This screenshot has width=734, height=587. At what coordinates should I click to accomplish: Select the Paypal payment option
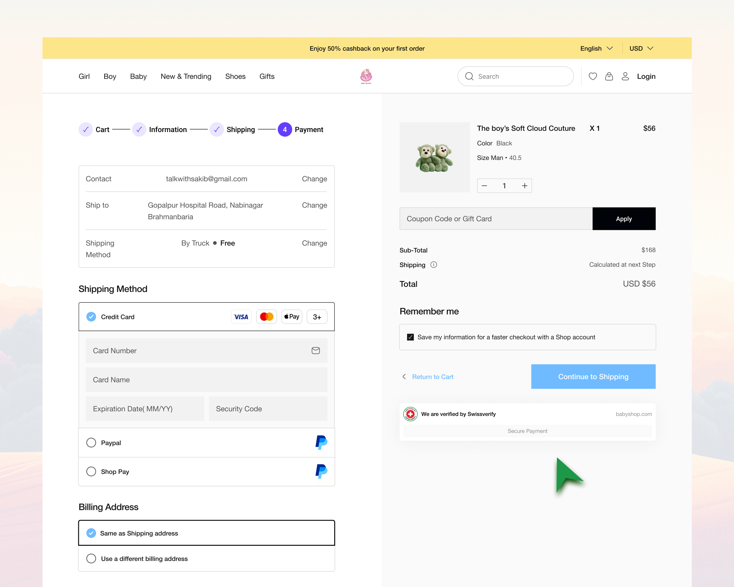click(x=91, y=443)
